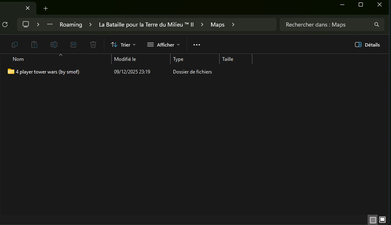This screenshot has height=225, width=391.
Task: Click the Paste clipboard icon
Action: tap(34, 45)
